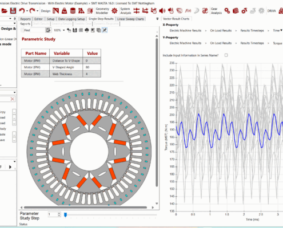Click the gear mesh cylinder icon in Gear Analysis
Image resolution: width=283 pixels, height=228 pixels.
coord(236,11)
